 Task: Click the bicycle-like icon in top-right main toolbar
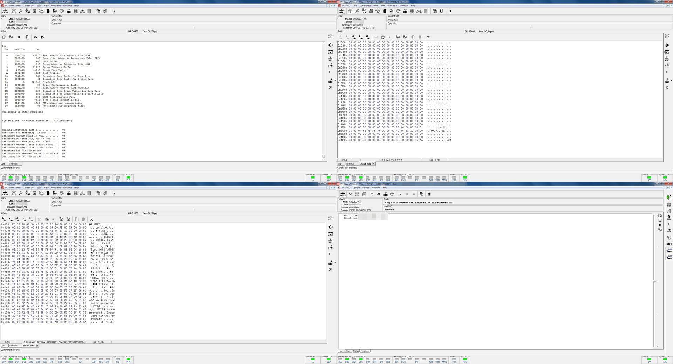(x=419, y=11)
